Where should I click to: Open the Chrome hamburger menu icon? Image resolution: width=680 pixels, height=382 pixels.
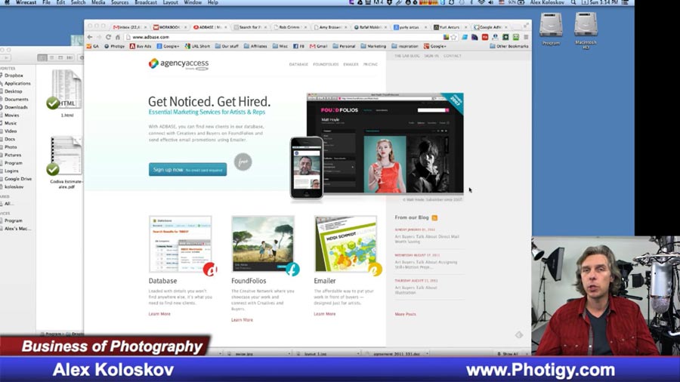[526, 37]
